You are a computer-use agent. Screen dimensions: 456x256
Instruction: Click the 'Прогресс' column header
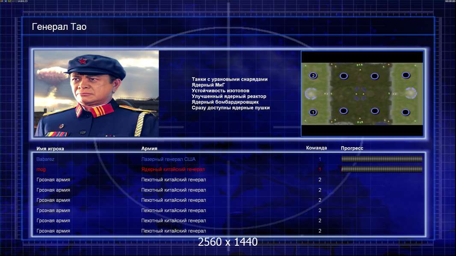(x=352, y=148)
